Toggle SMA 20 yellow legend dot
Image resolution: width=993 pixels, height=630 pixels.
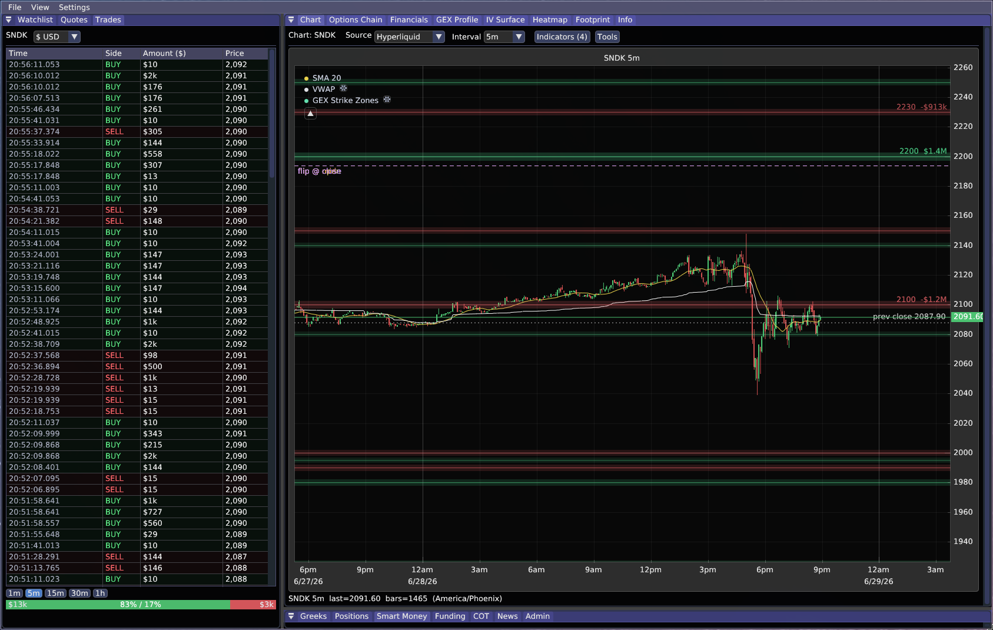coord(306,78)
